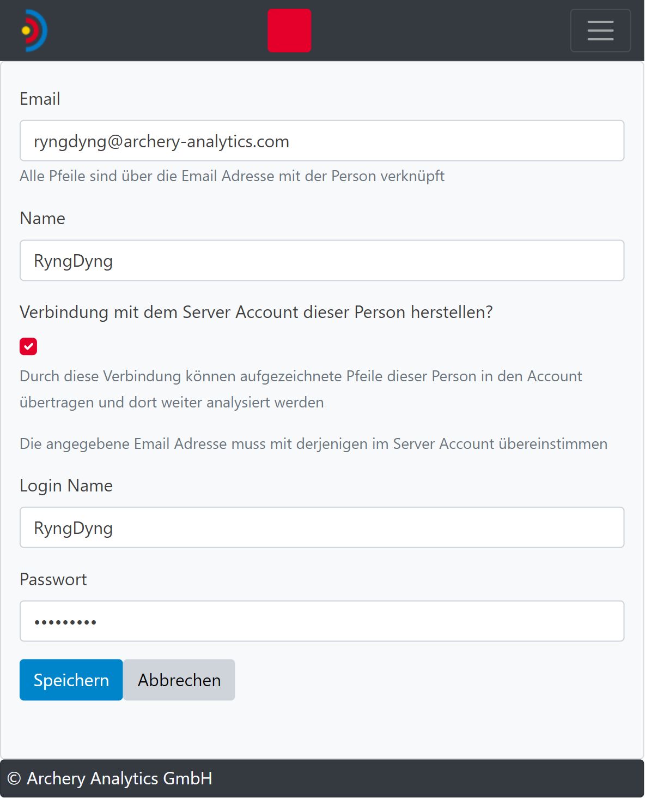Click the "Alle Pfeile sind über" hint text
645x798 pixels.
click(x=232, y=176)
